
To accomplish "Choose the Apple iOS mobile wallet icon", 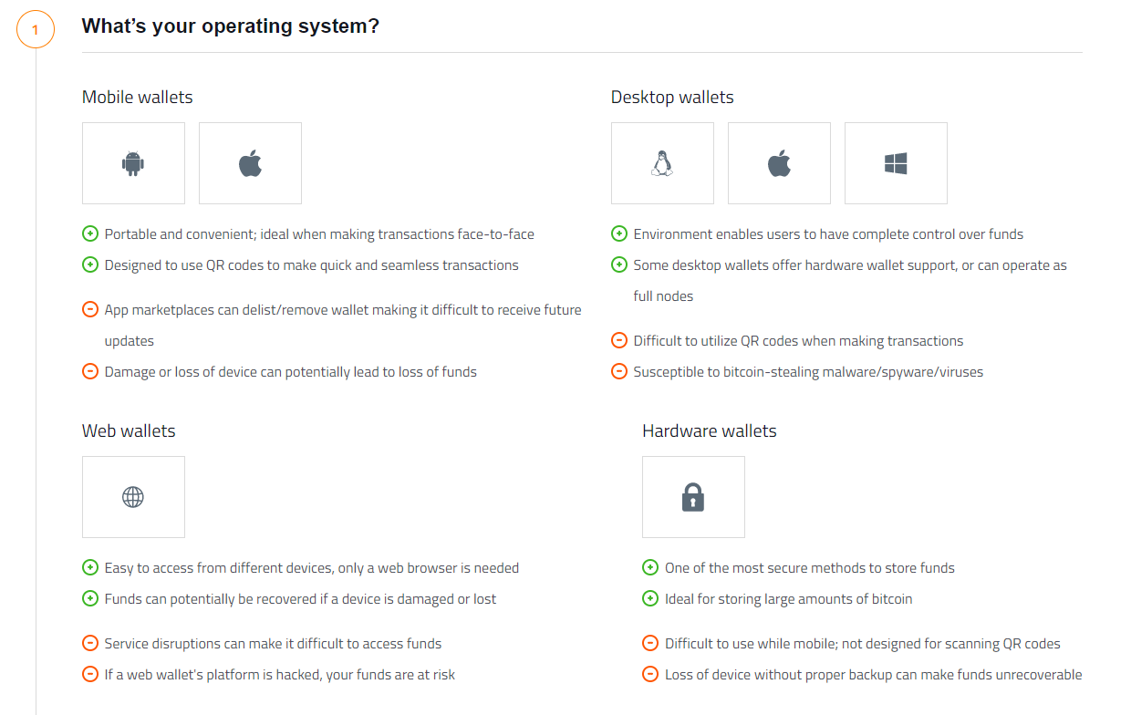I will tap(250, 163).
